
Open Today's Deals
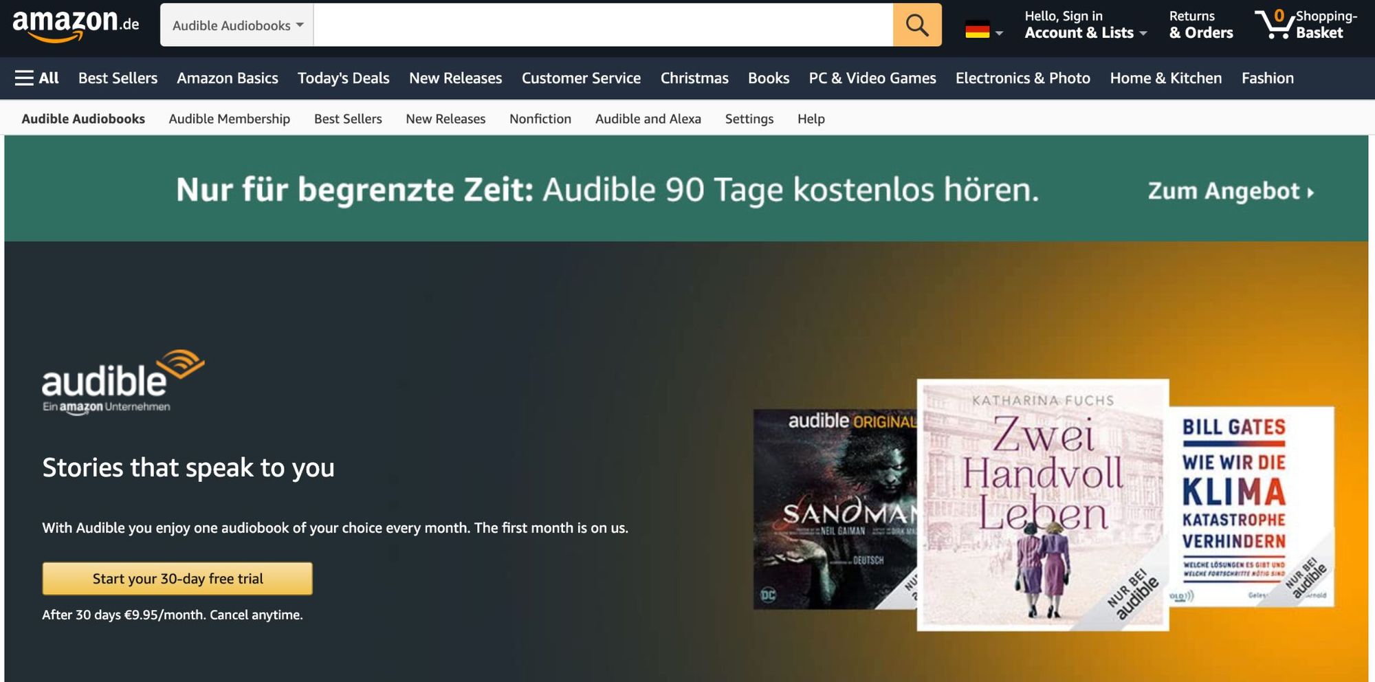click(344, 78)
